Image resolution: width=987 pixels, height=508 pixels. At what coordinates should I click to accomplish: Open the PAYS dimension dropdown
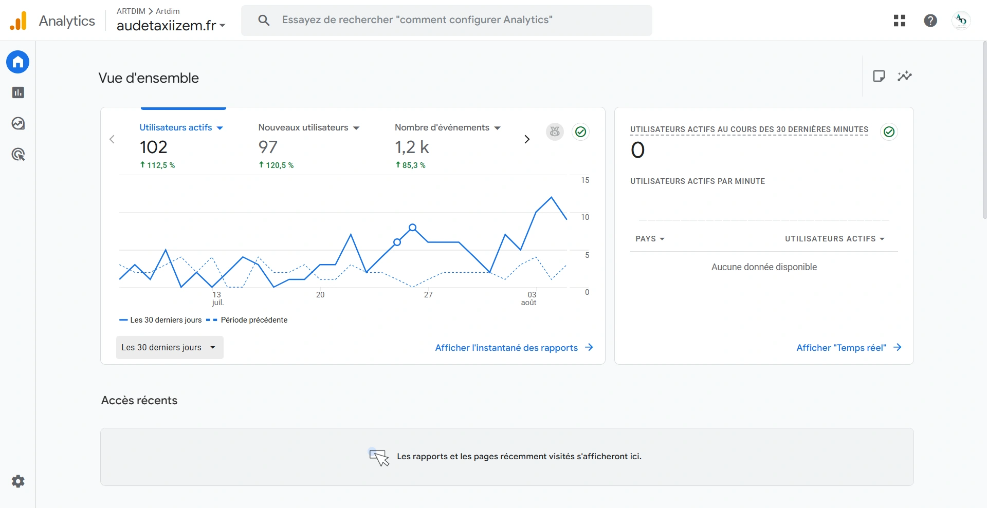point(650,239)
